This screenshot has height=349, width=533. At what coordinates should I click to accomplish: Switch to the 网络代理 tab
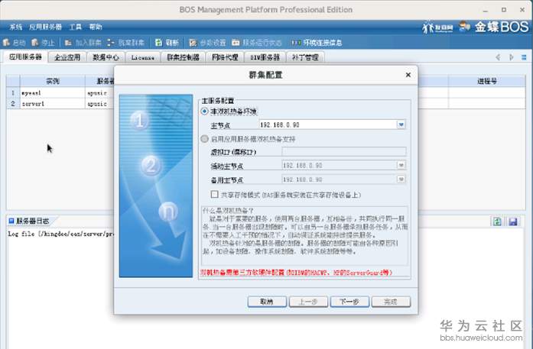[225, 57]
